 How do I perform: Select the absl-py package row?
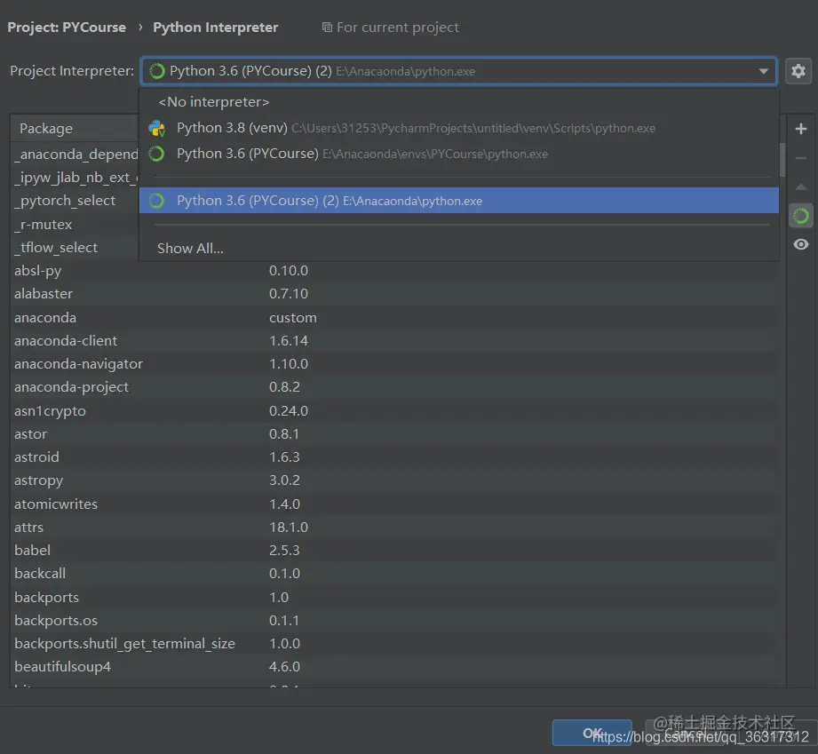[396, 271]
